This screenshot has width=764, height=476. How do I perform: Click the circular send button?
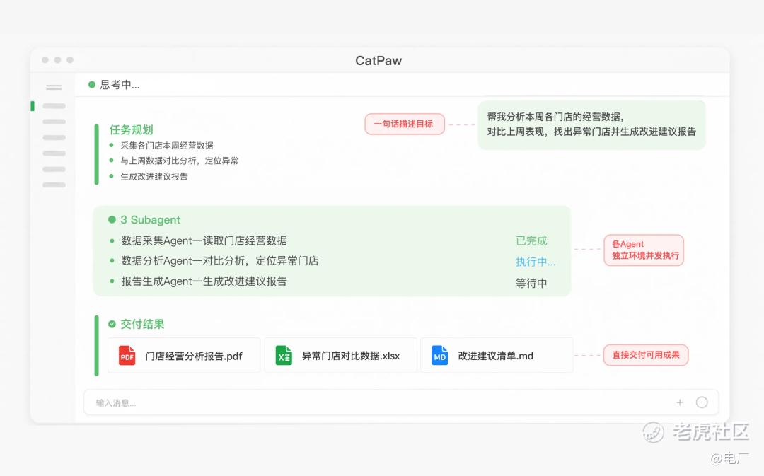(702, 402)
